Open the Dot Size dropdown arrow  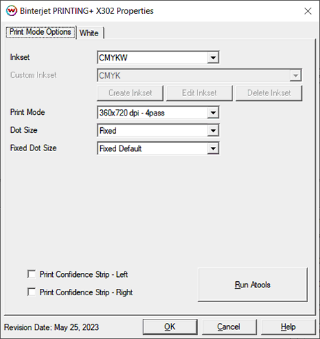[213, 131]
